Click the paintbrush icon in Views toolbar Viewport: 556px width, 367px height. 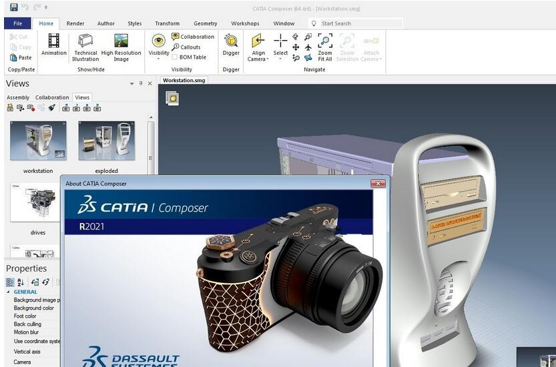click(52, 107)
